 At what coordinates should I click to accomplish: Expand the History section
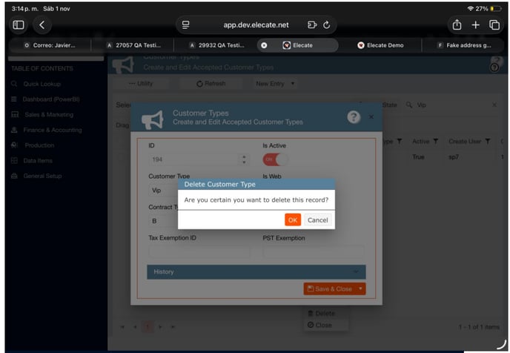tap(256, 272)
